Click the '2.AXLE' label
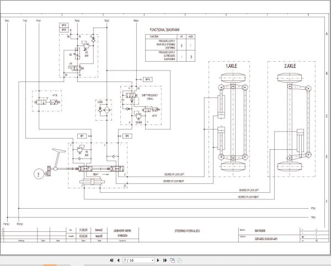This screenshot has width=331, height=266. point(290,66)
